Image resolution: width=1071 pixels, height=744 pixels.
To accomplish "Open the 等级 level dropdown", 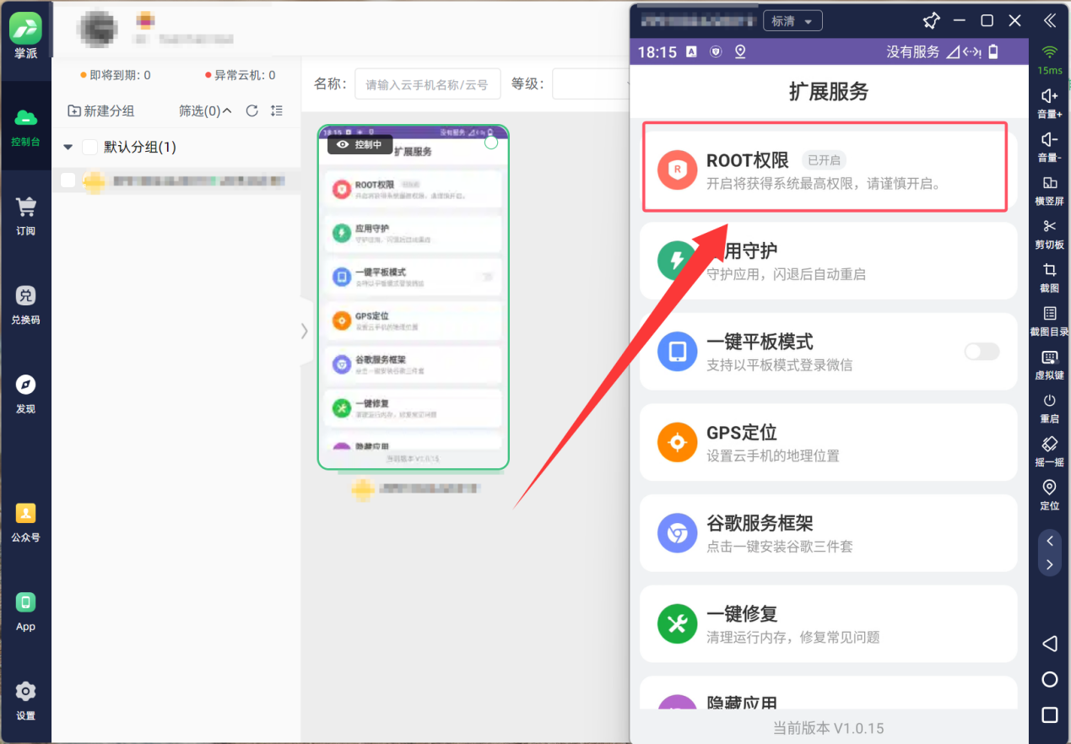I will click(592, 84).
